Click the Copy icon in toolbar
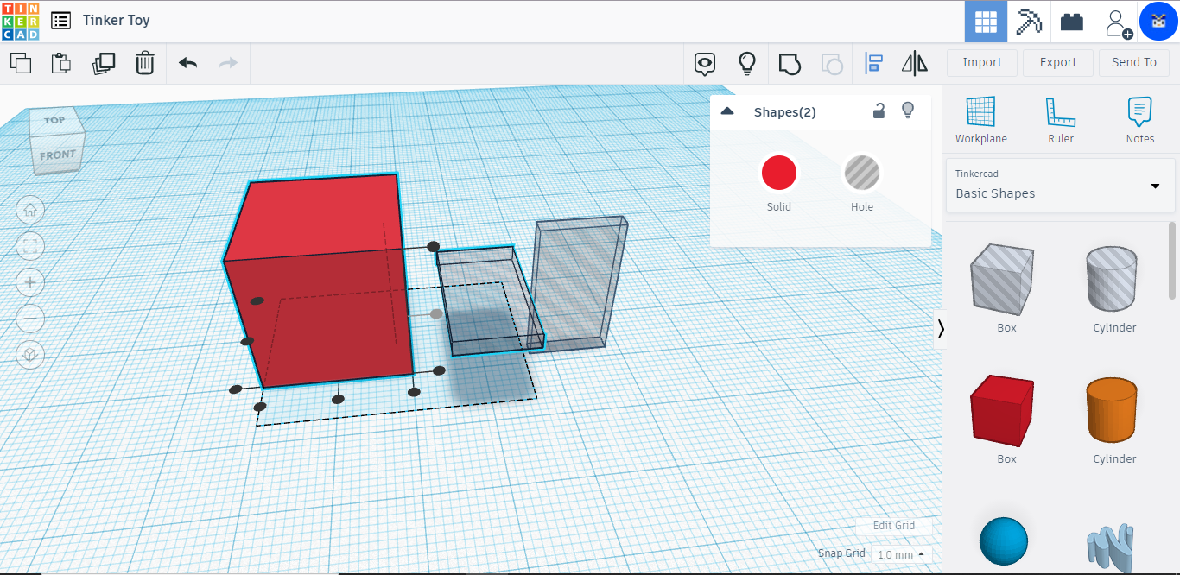1180x575 pixels. pos(21,63)
